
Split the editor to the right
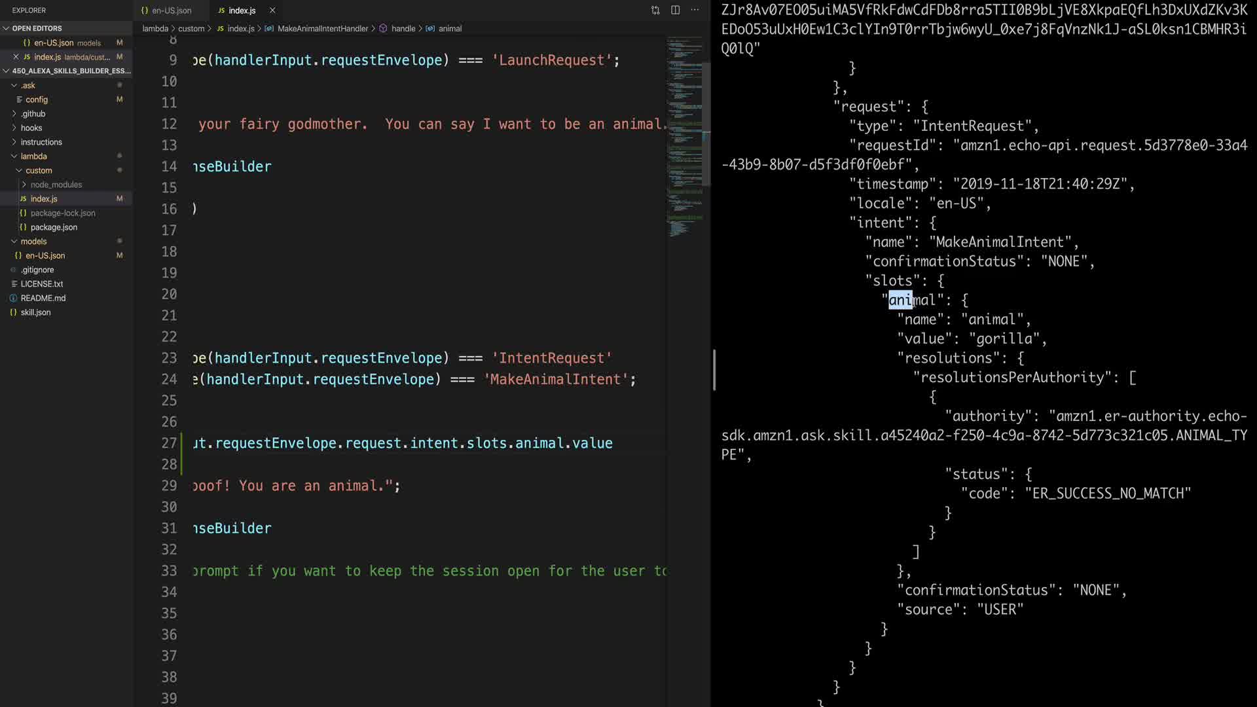coord(675,10)
